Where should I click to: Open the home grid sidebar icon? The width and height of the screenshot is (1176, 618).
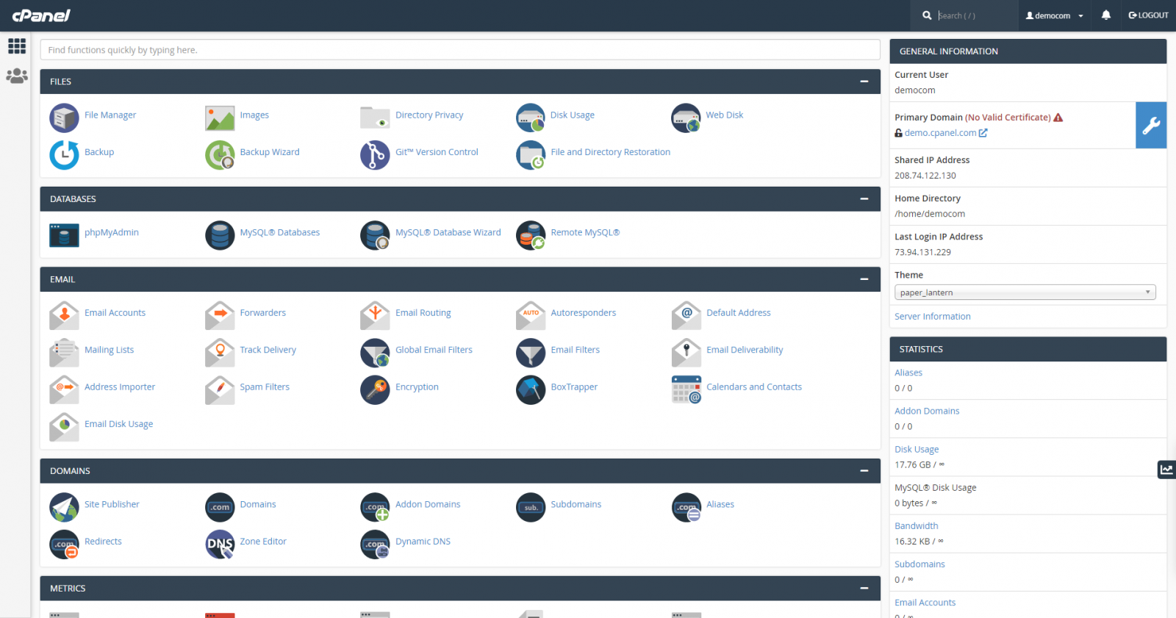click(17, 46)
